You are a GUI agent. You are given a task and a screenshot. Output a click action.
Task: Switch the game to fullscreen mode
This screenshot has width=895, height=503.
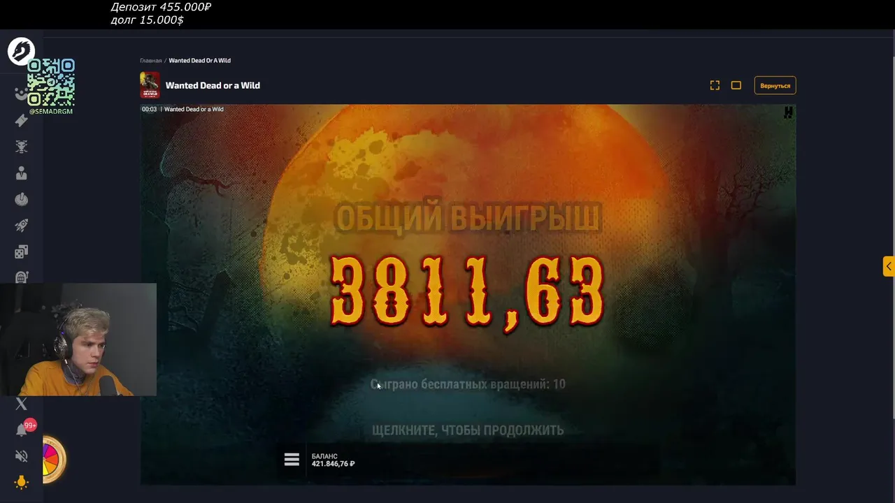click(715, 85)
